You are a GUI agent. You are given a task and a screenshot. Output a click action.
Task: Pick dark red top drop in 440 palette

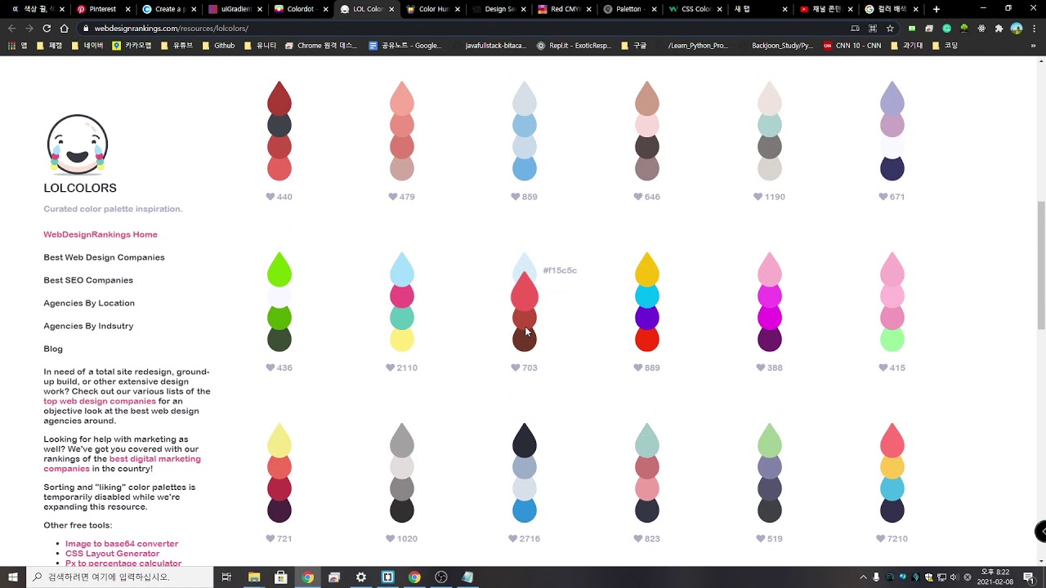279,97
